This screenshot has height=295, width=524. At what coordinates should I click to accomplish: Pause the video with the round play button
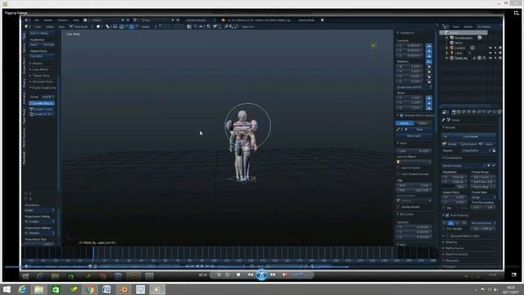[x=262, y=275]
